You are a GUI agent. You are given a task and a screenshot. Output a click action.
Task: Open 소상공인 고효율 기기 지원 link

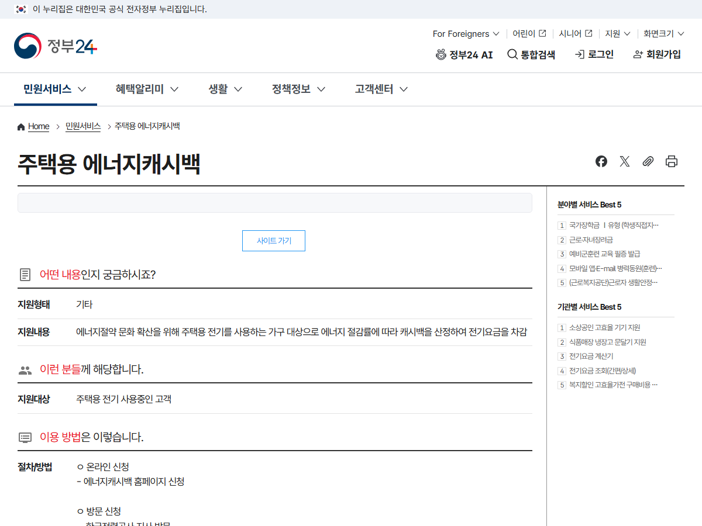(604, 327)
